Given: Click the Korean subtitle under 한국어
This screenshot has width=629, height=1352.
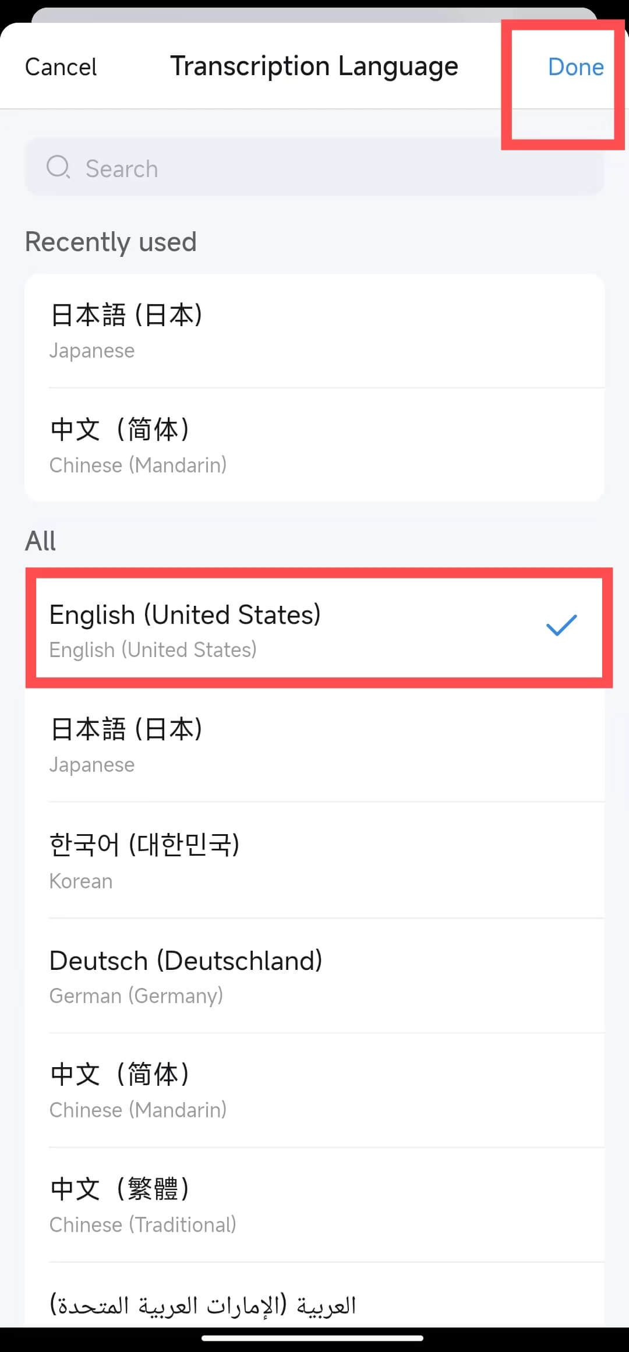Looking at the screenshot, I should (x=81, y=881).
